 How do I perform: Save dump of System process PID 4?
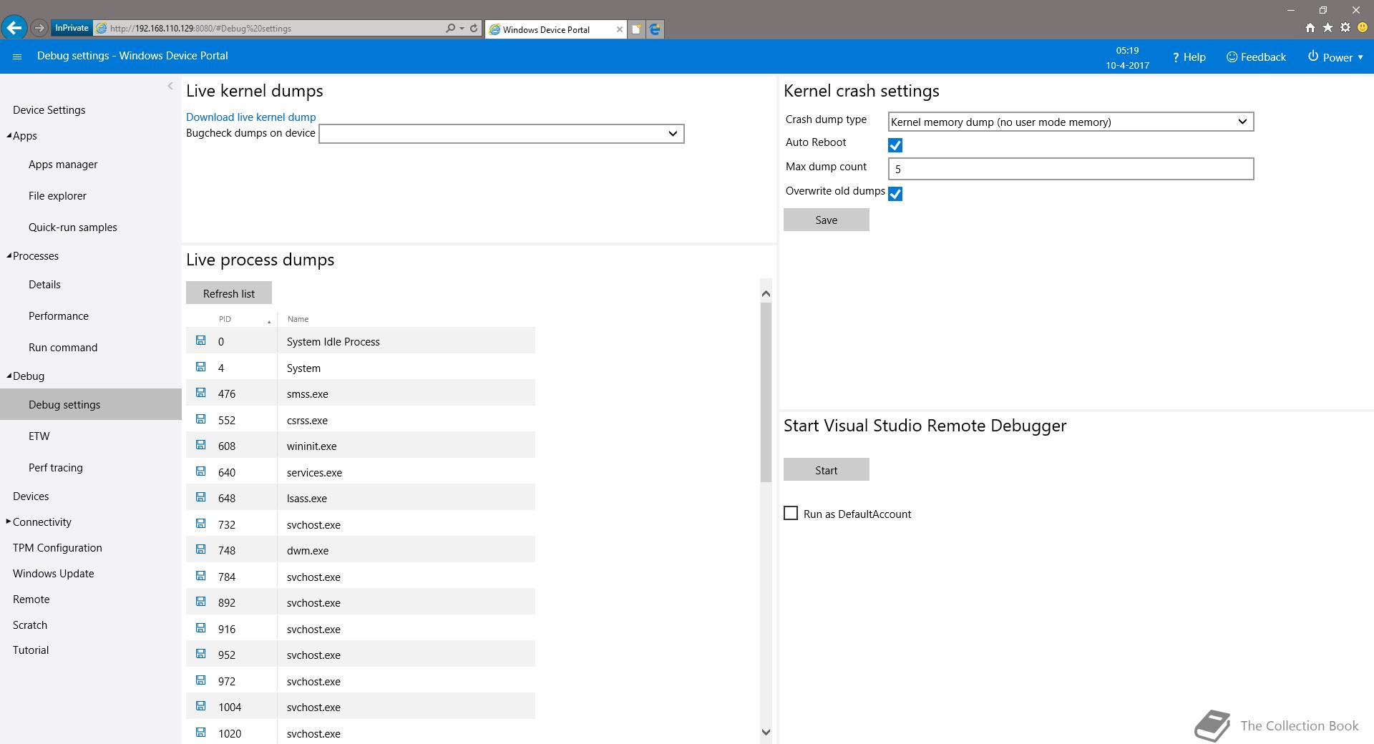(200, 367)
